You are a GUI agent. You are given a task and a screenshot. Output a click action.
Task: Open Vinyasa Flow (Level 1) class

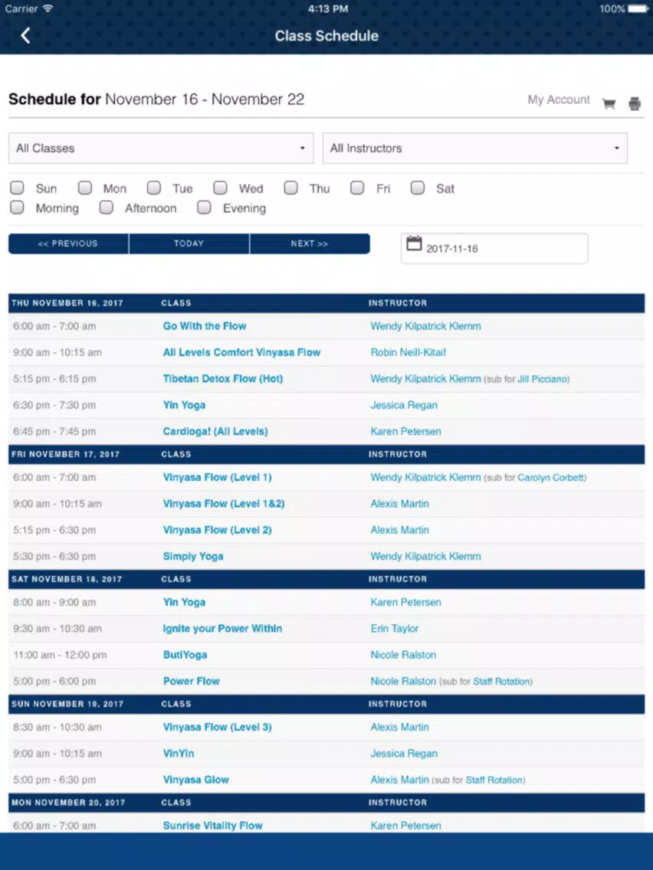pos(217,477)
